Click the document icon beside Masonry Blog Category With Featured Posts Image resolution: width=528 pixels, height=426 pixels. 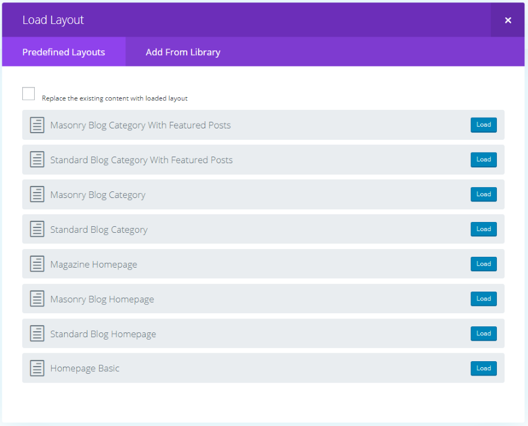37,125
